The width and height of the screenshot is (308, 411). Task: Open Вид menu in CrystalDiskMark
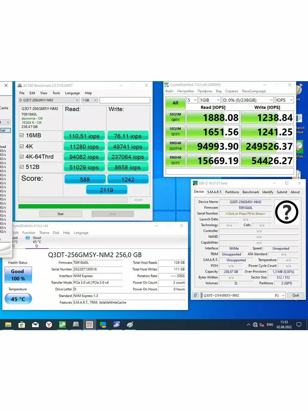[x=219, y=91]
